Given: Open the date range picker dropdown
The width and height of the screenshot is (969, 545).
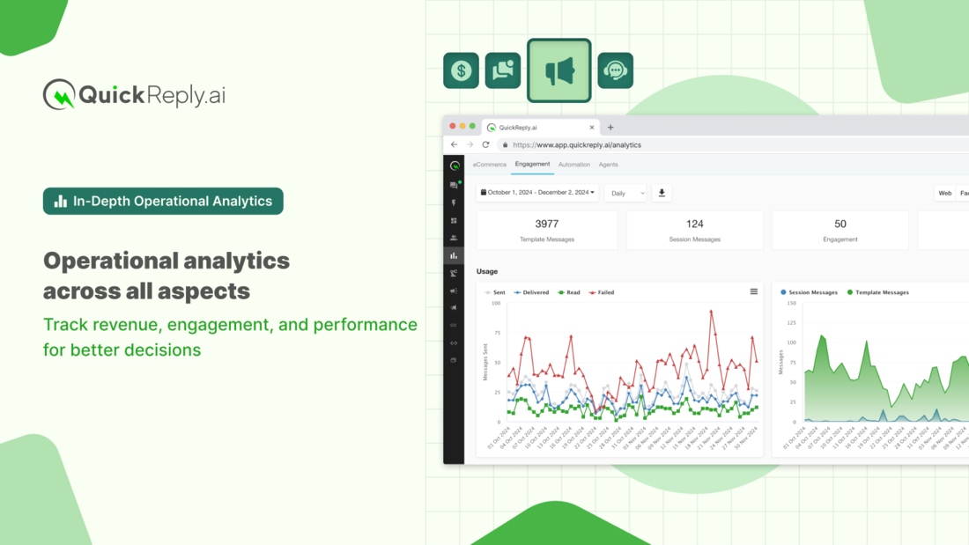Looking at the screenshot, I should tap(537, 193).
